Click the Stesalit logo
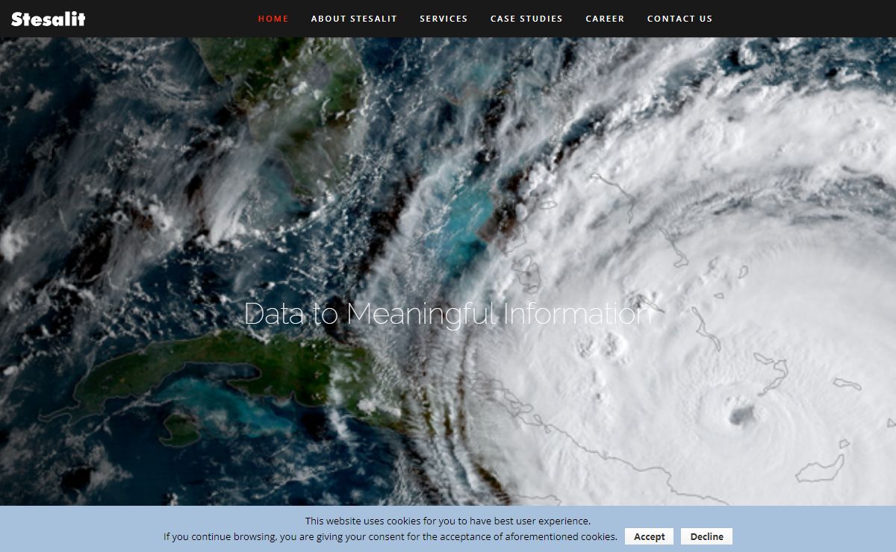896x552 pixels. [49, 19]
